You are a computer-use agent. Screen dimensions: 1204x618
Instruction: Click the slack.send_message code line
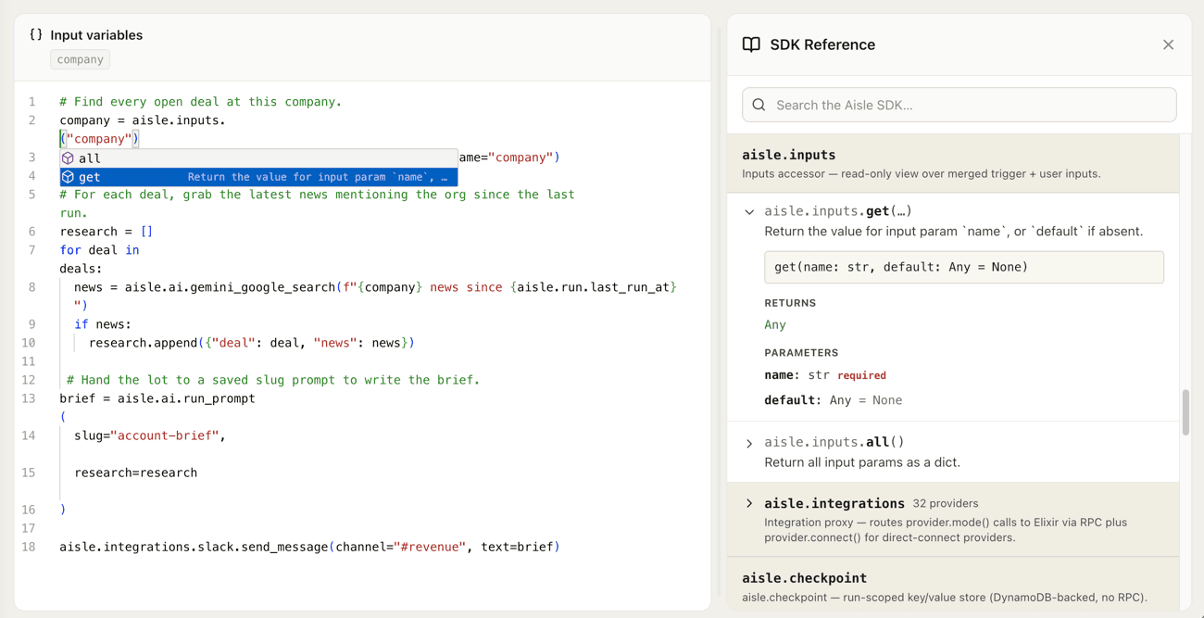[x=309, y=547]
